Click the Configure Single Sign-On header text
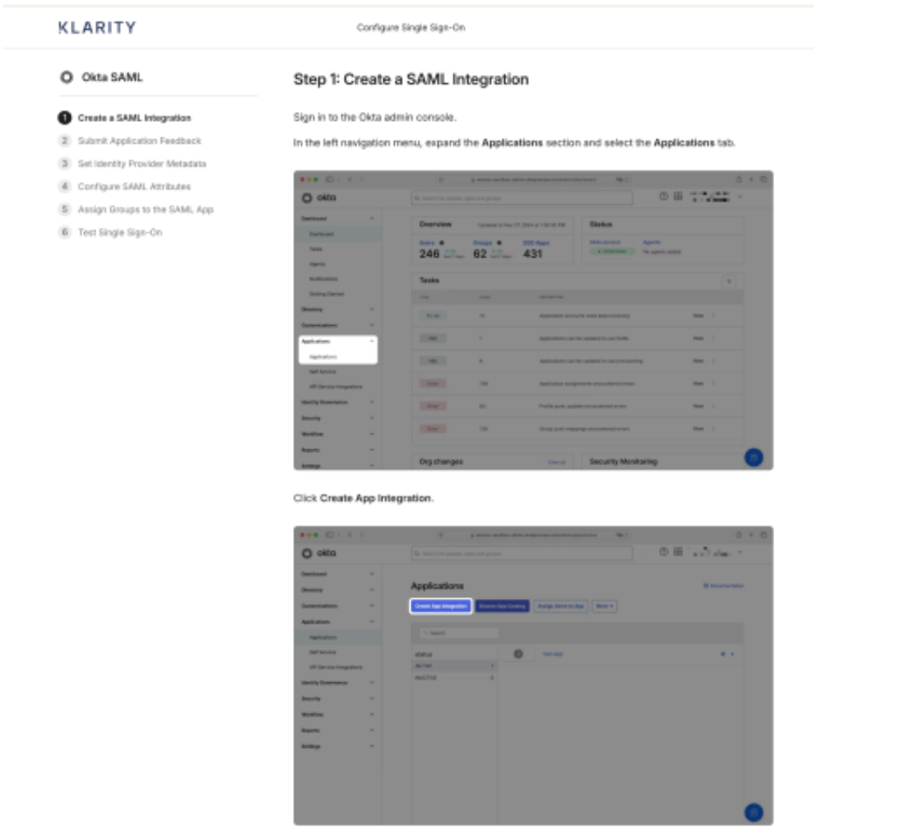905x836 pixels. click(x=411, y=27)
